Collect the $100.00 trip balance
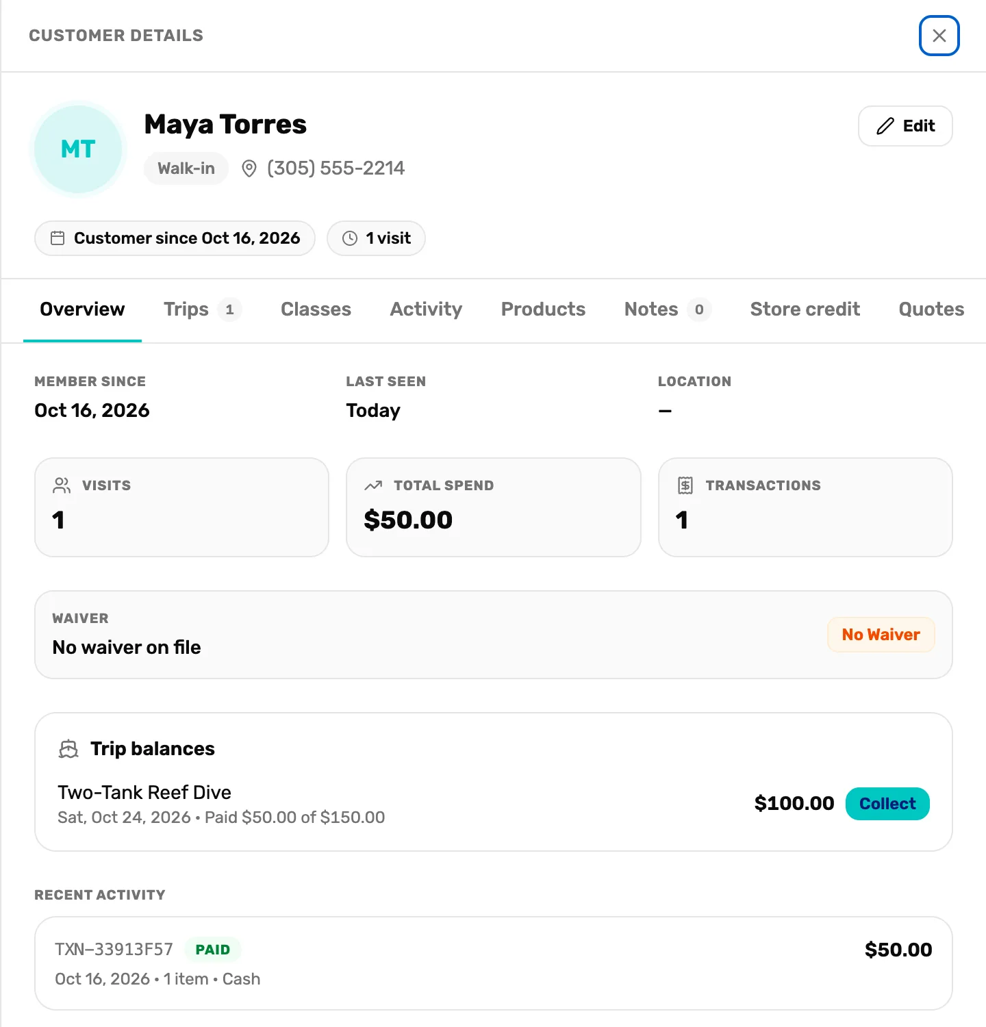986x1027 pixels. coord(887,804)
